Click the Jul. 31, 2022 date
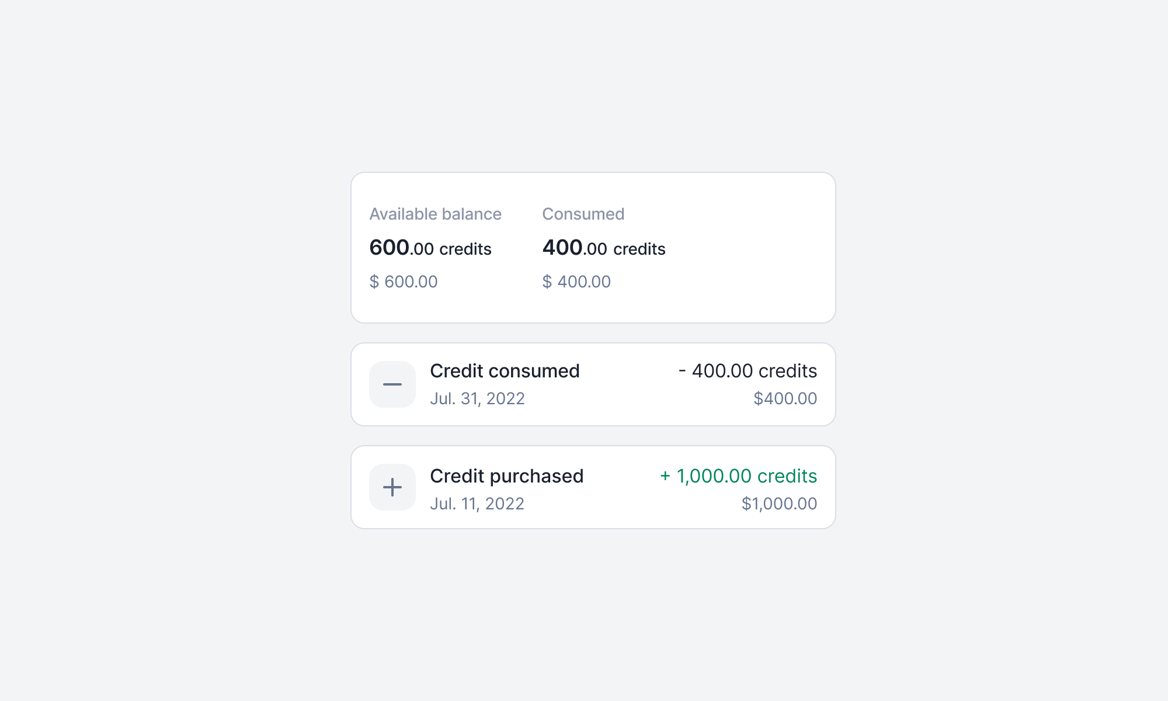The width and height of the screenshot is (1168, 701). (477, 398)
